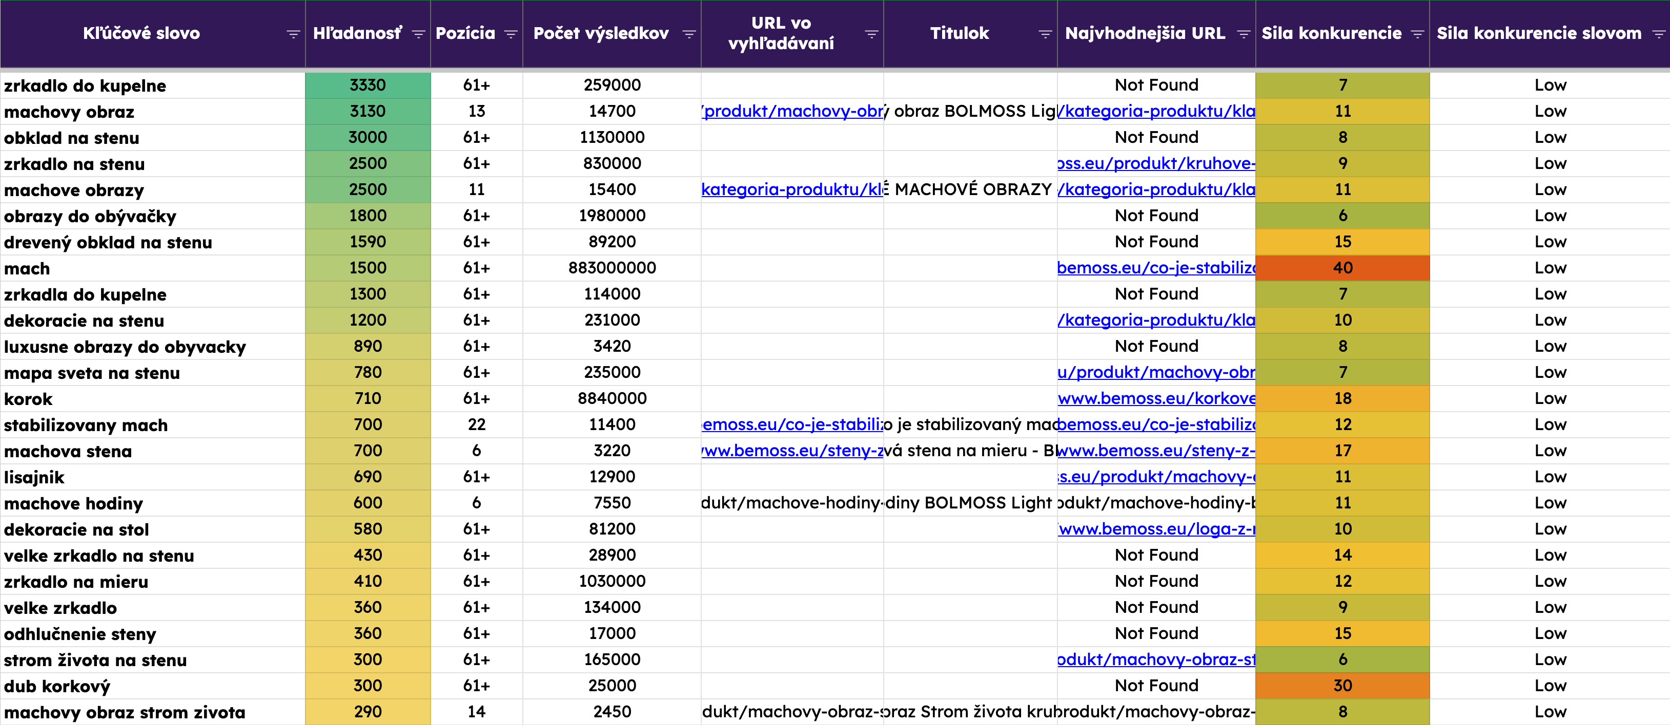Image resolution: width=1670 pixels, height=725 pixels.
Task: Select keyword cell 'dub korkový'
Action: click(x=152, y=686)
